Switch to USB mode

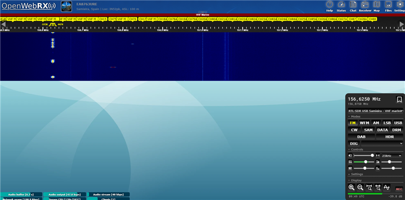click(x=398, y=123)
